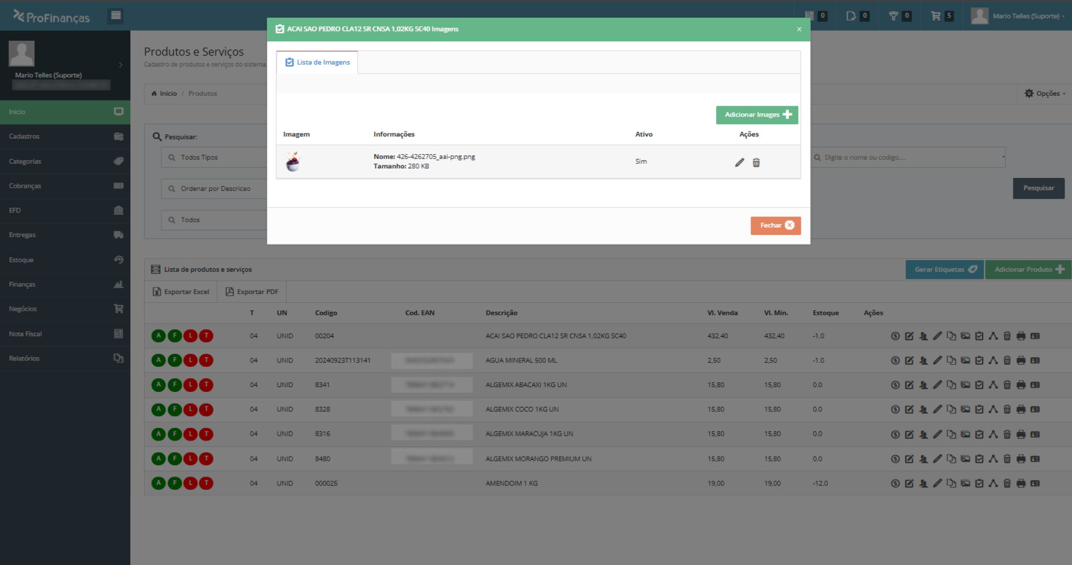
Task: Toggle red L status badge for ALGEMIX MARACUJA
Action: (x=191, y=434)
